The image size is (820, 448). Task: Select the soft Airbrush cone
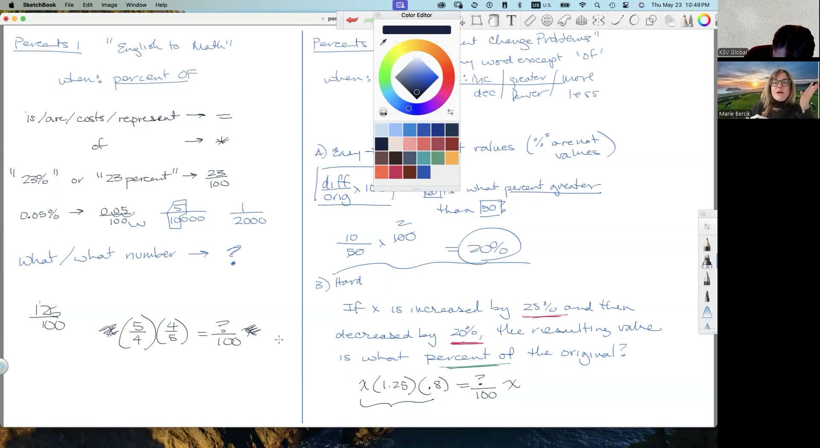[x=707, y=312]
